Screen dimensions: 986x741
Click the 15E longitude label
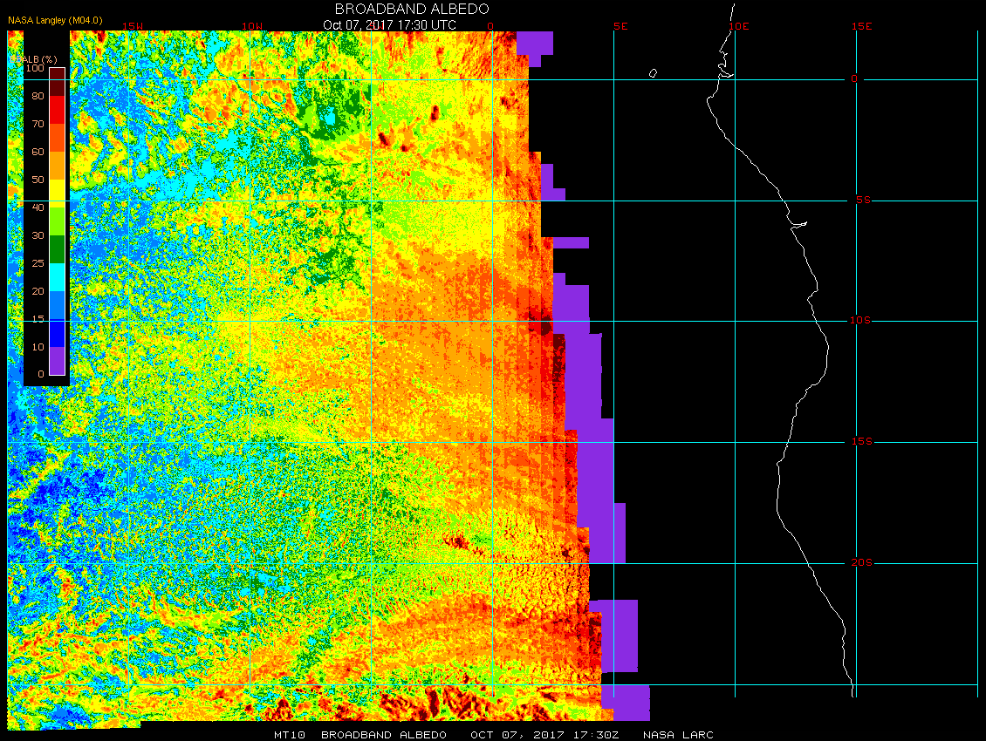[861, 26]
